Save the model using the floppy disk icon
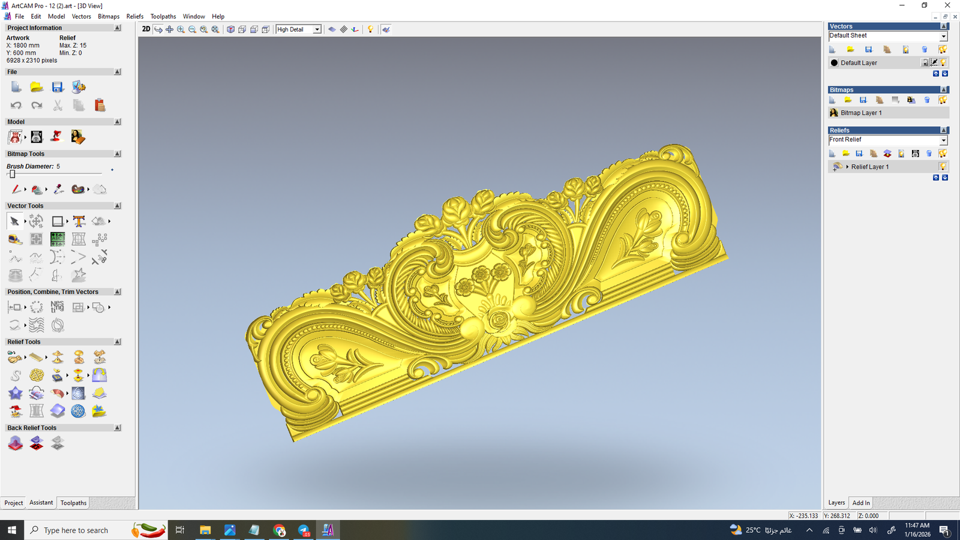 pyautogui.click(x=58, y=88)
